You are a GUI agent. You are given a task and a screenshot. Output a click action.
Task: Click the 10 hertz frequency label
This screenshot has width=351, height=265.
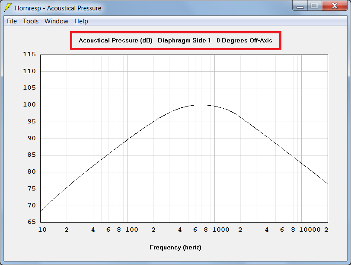(42, 229)
